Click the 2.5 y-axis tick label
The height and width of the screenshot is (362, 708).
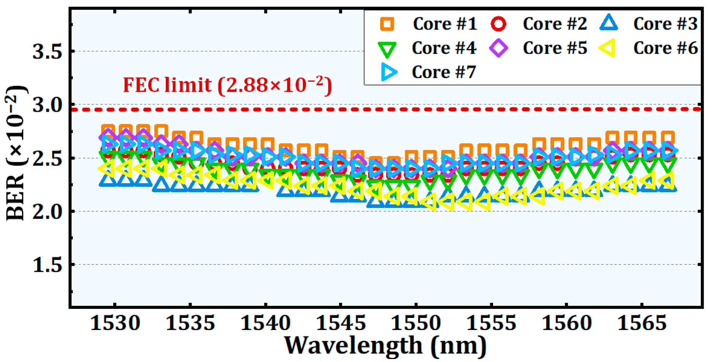click(47, 159)
